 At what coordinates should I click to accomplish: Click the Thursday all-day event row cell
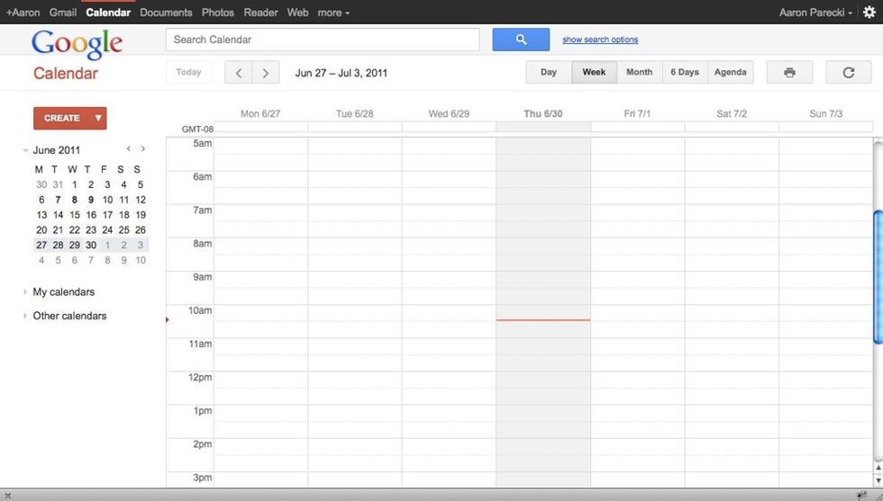pos(542,127)
